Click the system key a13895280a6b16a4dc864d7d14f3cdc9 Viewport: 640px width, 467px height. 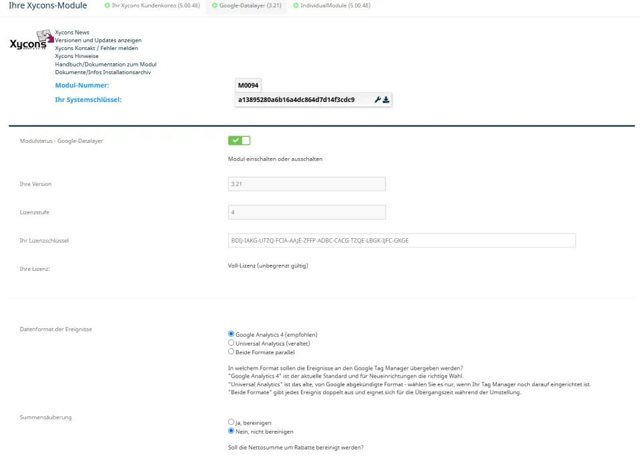296,99
